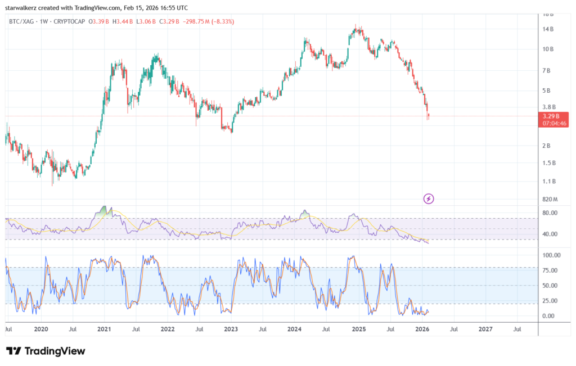The width and height of the screenshot is (576, 366).
Task: Click the −298.75 M (−8.33%) change value
Action: [206, 21]
